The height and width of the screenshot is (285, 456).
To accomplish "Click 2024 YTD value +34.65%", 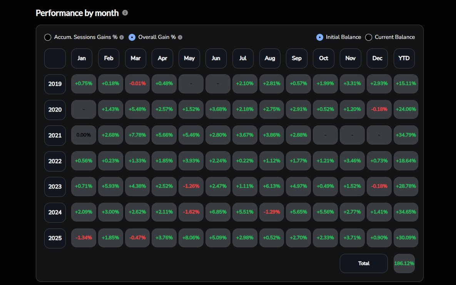I will (406, 212).
